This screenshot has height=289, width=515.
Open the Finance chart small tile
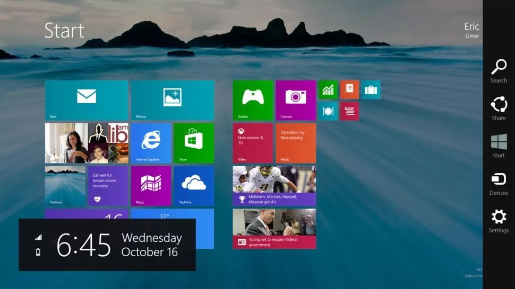(328, 89)
